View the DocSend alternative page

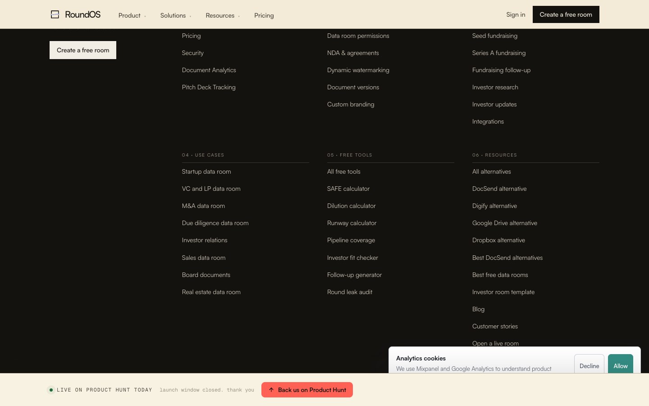499,189
